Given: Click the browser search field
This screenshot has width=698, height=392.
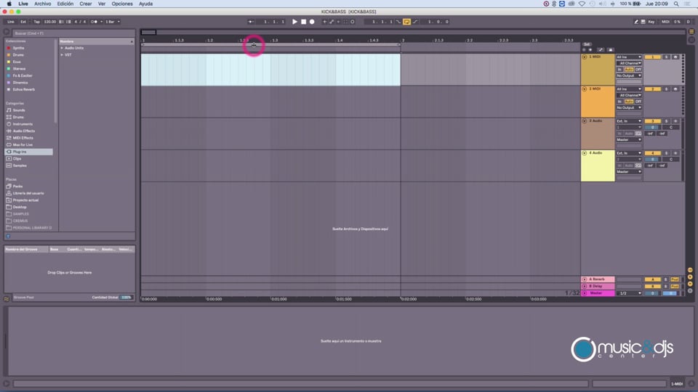Looking at the screenshot, I should click(x=73, y=33).
